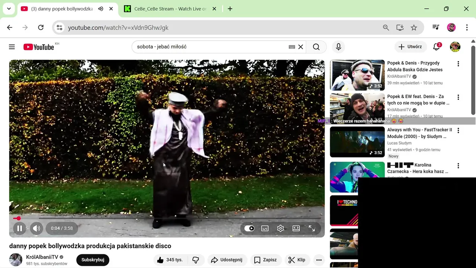Click the Utwórz create button
This screenshot has height=268, width=476.
pos(410,47)
